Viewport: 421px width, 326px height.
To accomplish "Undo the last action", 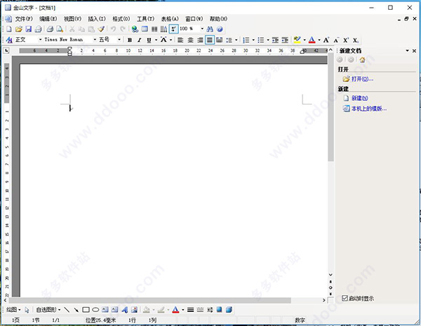I will [x=113, y=29].
